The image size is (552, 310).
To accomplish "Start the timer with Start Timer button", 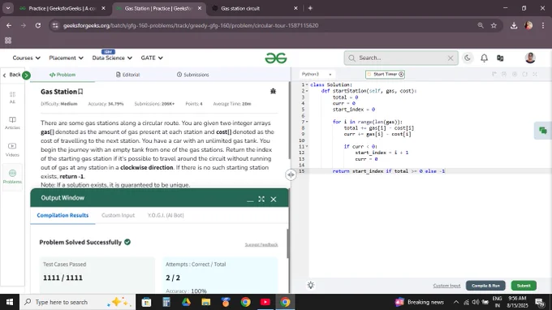I will [x=385, y=74].
